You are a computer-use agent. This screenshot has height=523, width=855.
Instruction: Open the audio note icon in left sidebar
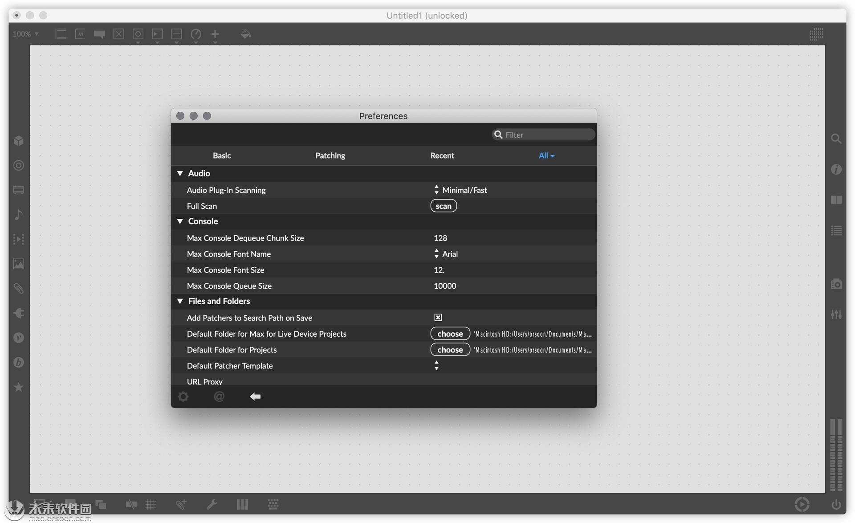(x=18, y=215)
